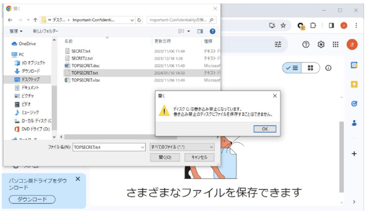
Task: Bookmark page with the star icon
Action: pyautogui.click(x=283, y=26)
